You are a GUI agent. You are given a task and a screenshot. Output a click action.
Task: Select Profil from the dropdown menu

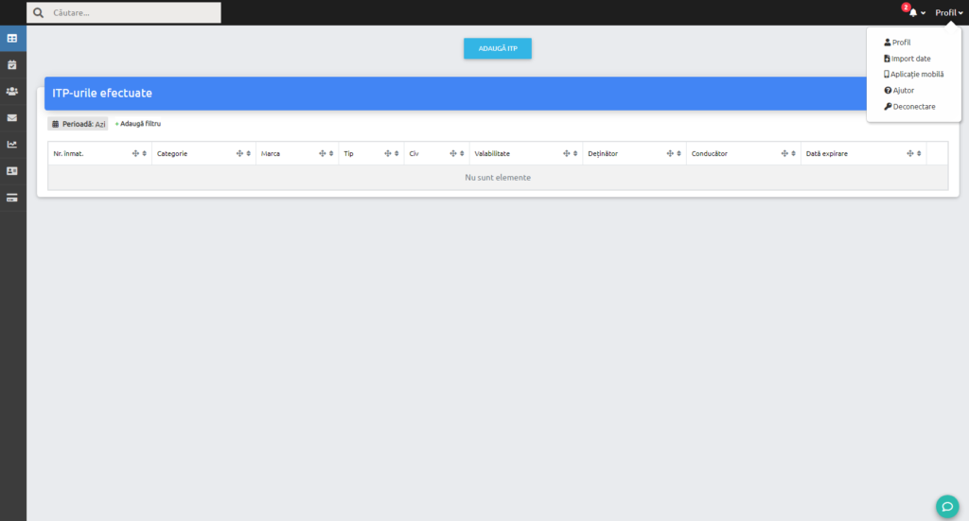[x=897, y=43]
